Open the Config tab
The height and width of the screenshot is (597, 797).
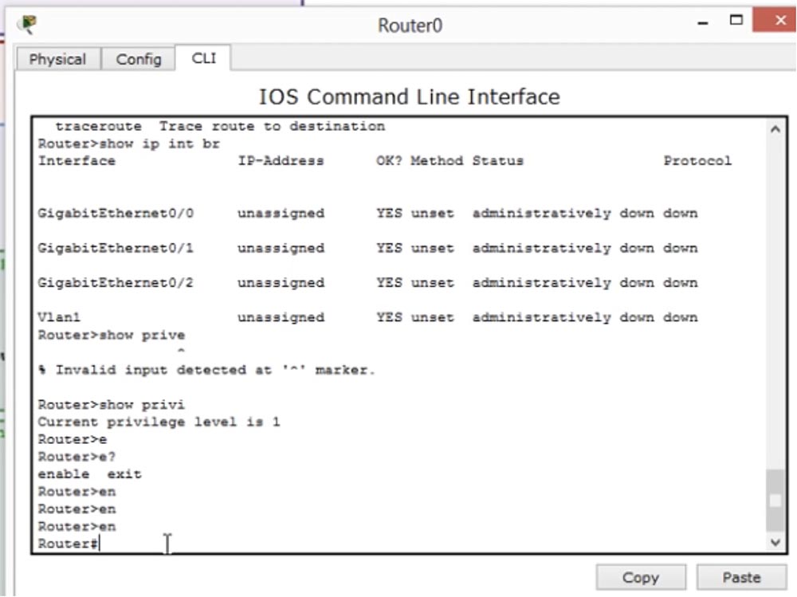[x=138, y=60]
